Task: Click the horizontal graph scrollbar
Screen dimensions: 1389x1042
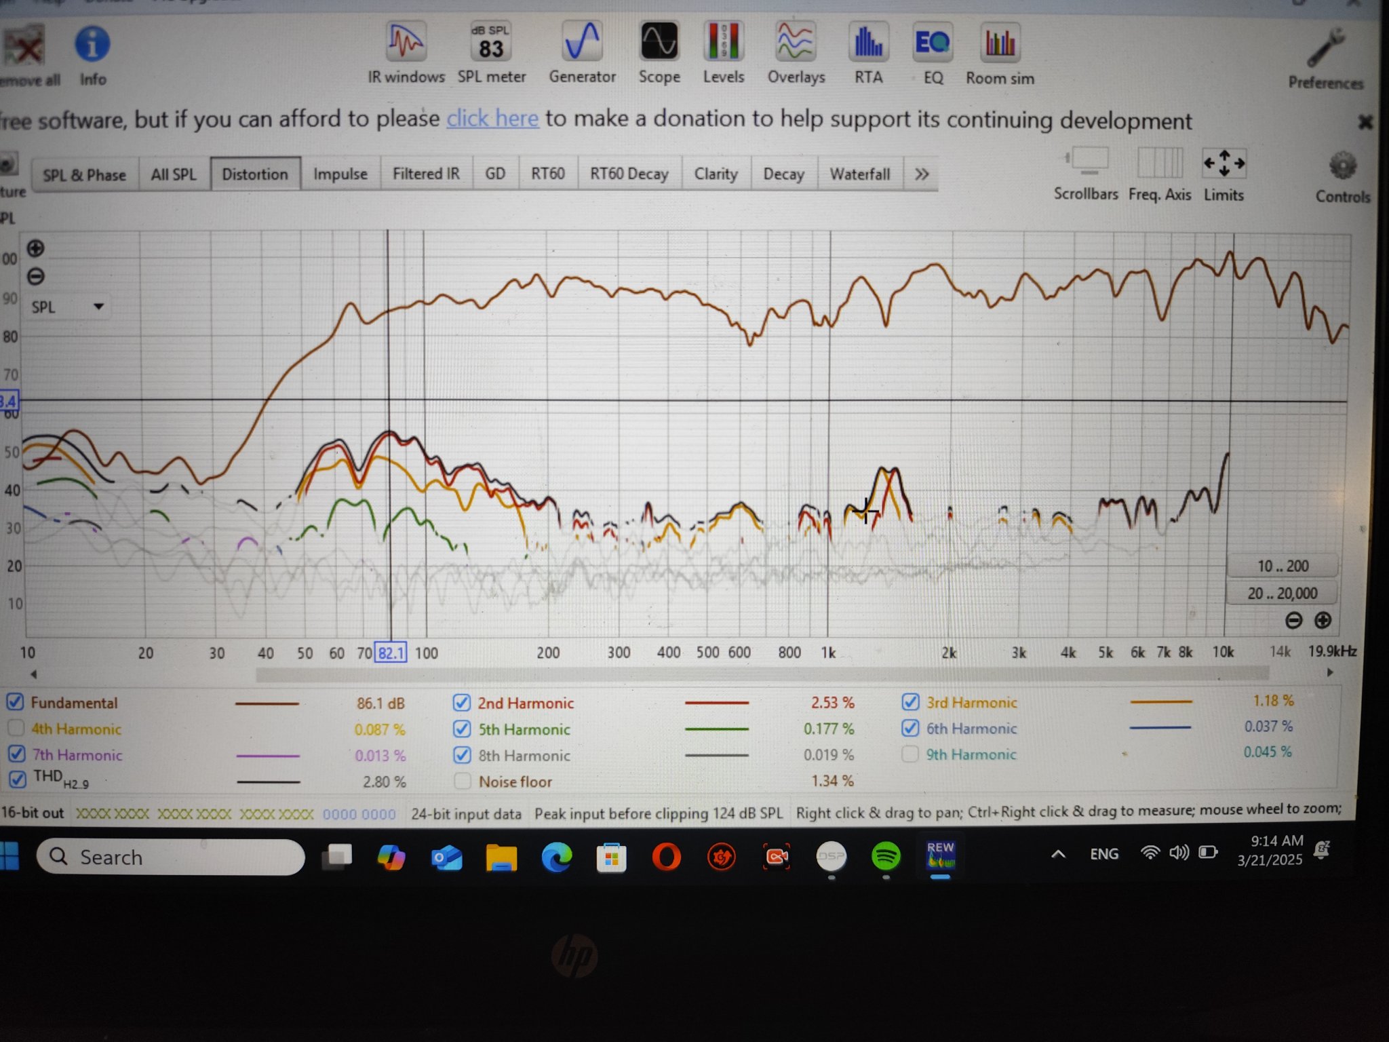Action: 762,674
